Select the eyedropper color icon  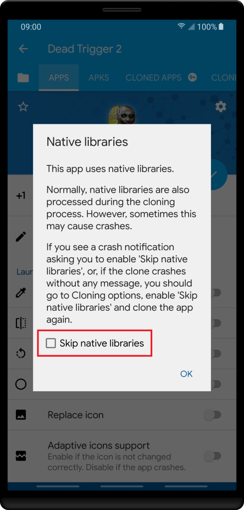click(21, 293)
